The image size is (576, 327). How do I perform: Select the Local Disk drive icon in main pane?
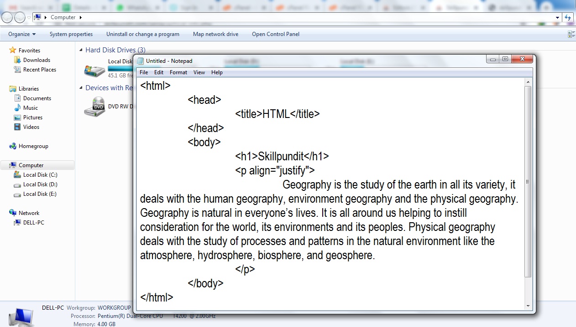click(x=94, y=70)
